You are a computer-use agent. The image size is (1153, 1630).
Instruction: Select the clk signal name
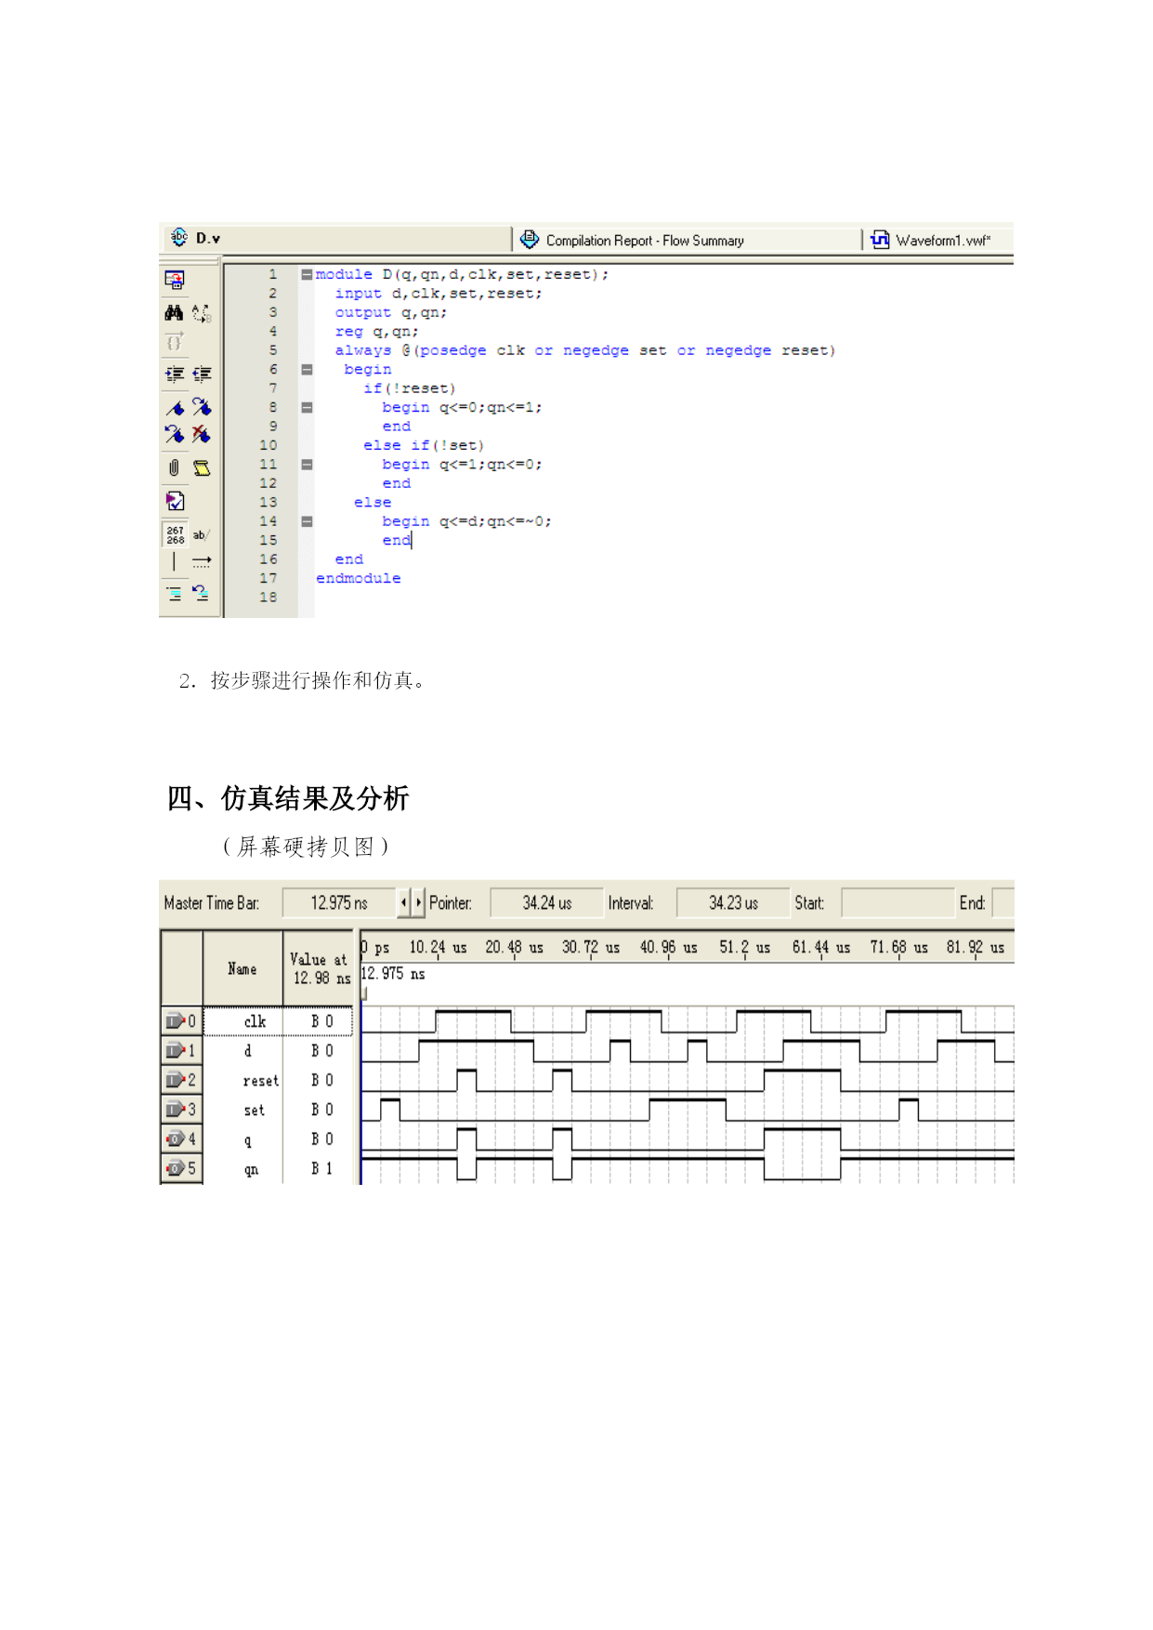pyautogui.click(x=255, y=1022)
